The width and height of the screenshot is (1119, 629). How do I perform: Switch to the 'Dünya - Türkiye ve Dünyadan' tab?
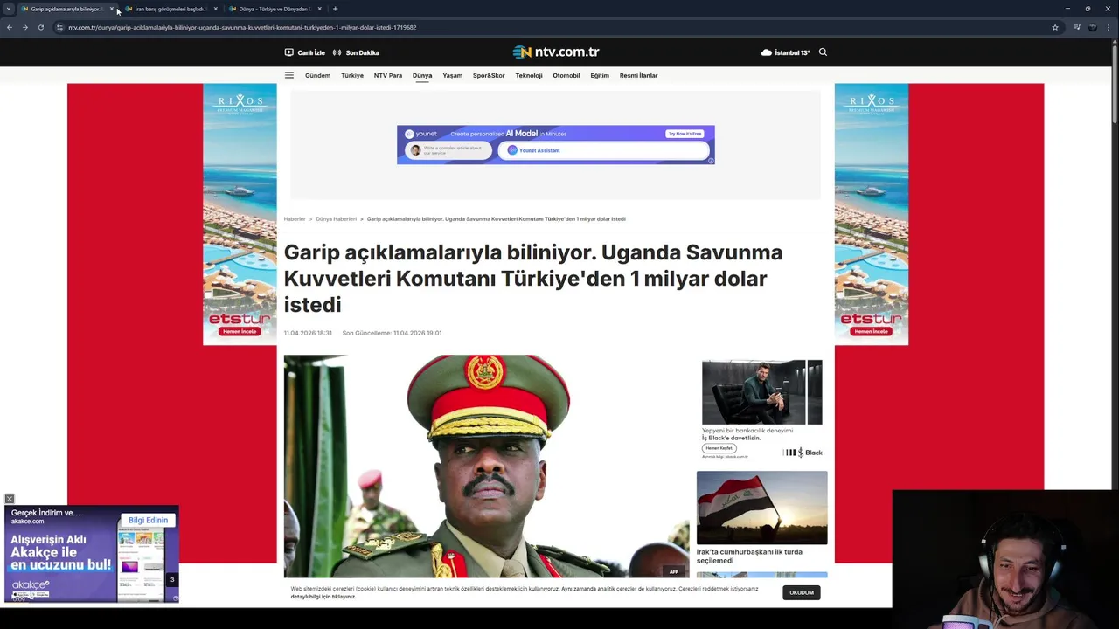[x=274, y=9]
